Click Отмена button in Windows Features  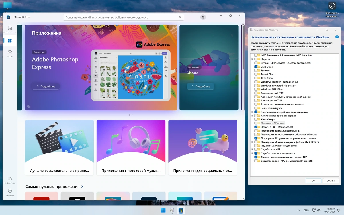[331, 181]
